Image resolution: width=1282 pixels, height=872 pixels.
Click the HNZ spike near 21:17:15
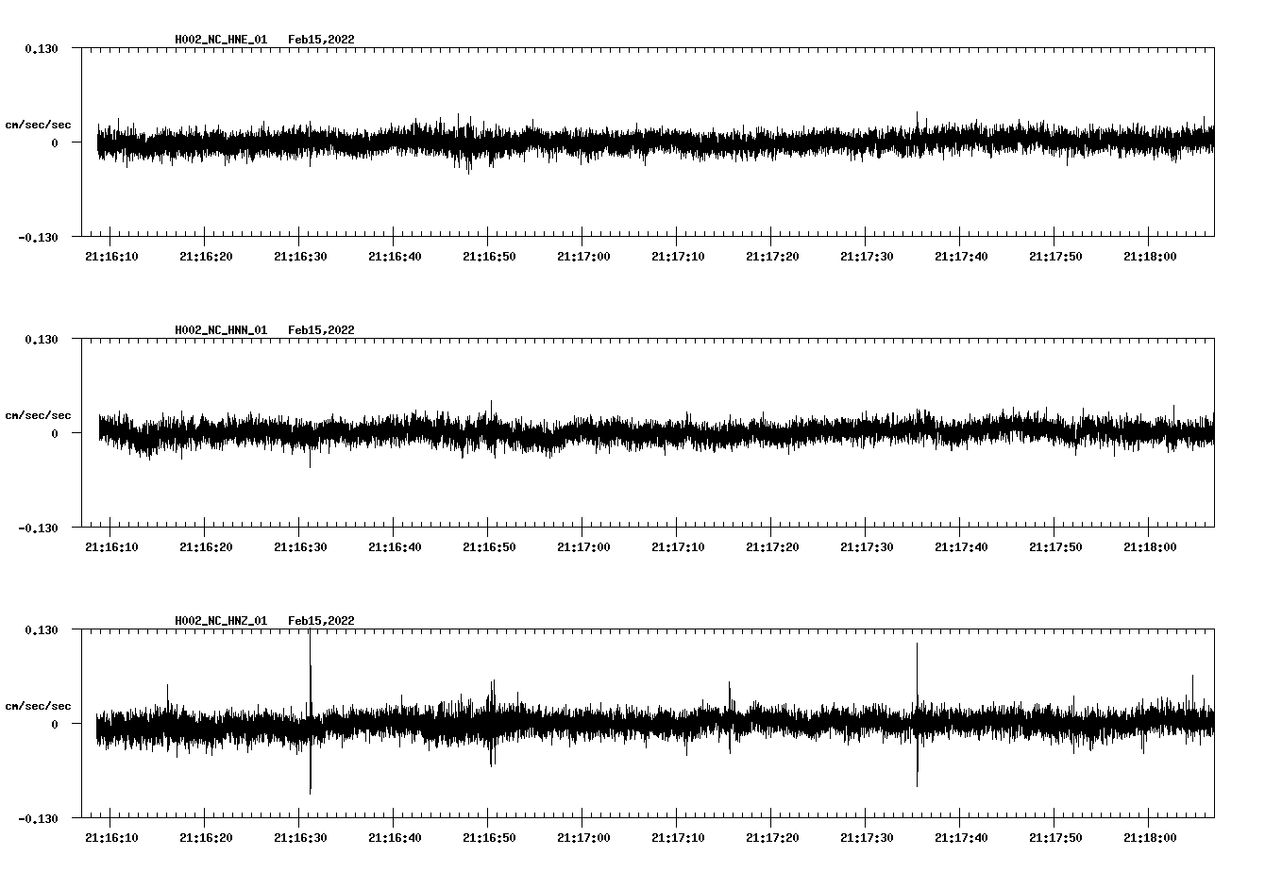click(729, 717)
